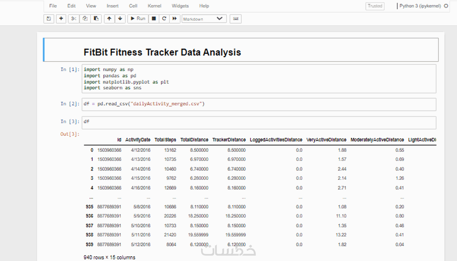Paste cells below using the clipboard icon
This screenshot has height=261, width=457.
(x=96, y=19)
